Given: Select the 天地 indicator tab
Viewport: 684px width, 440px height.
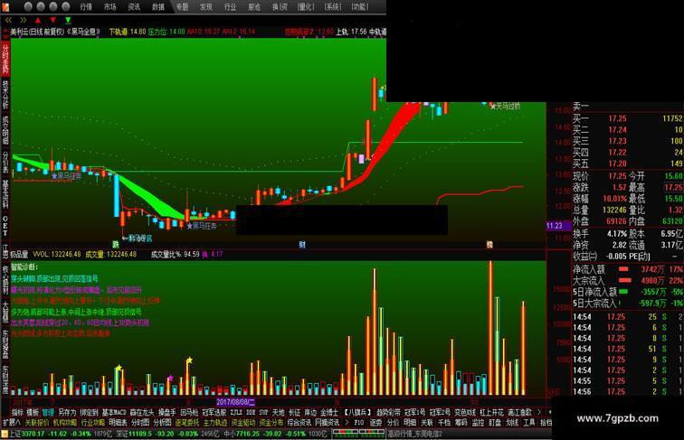Looking at the screenshot, I should coord(279,412).
